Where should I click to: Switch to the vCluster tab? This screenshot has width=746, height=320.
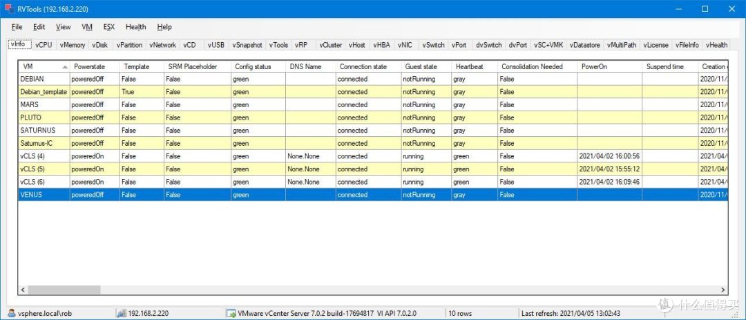tap(331, 45)
